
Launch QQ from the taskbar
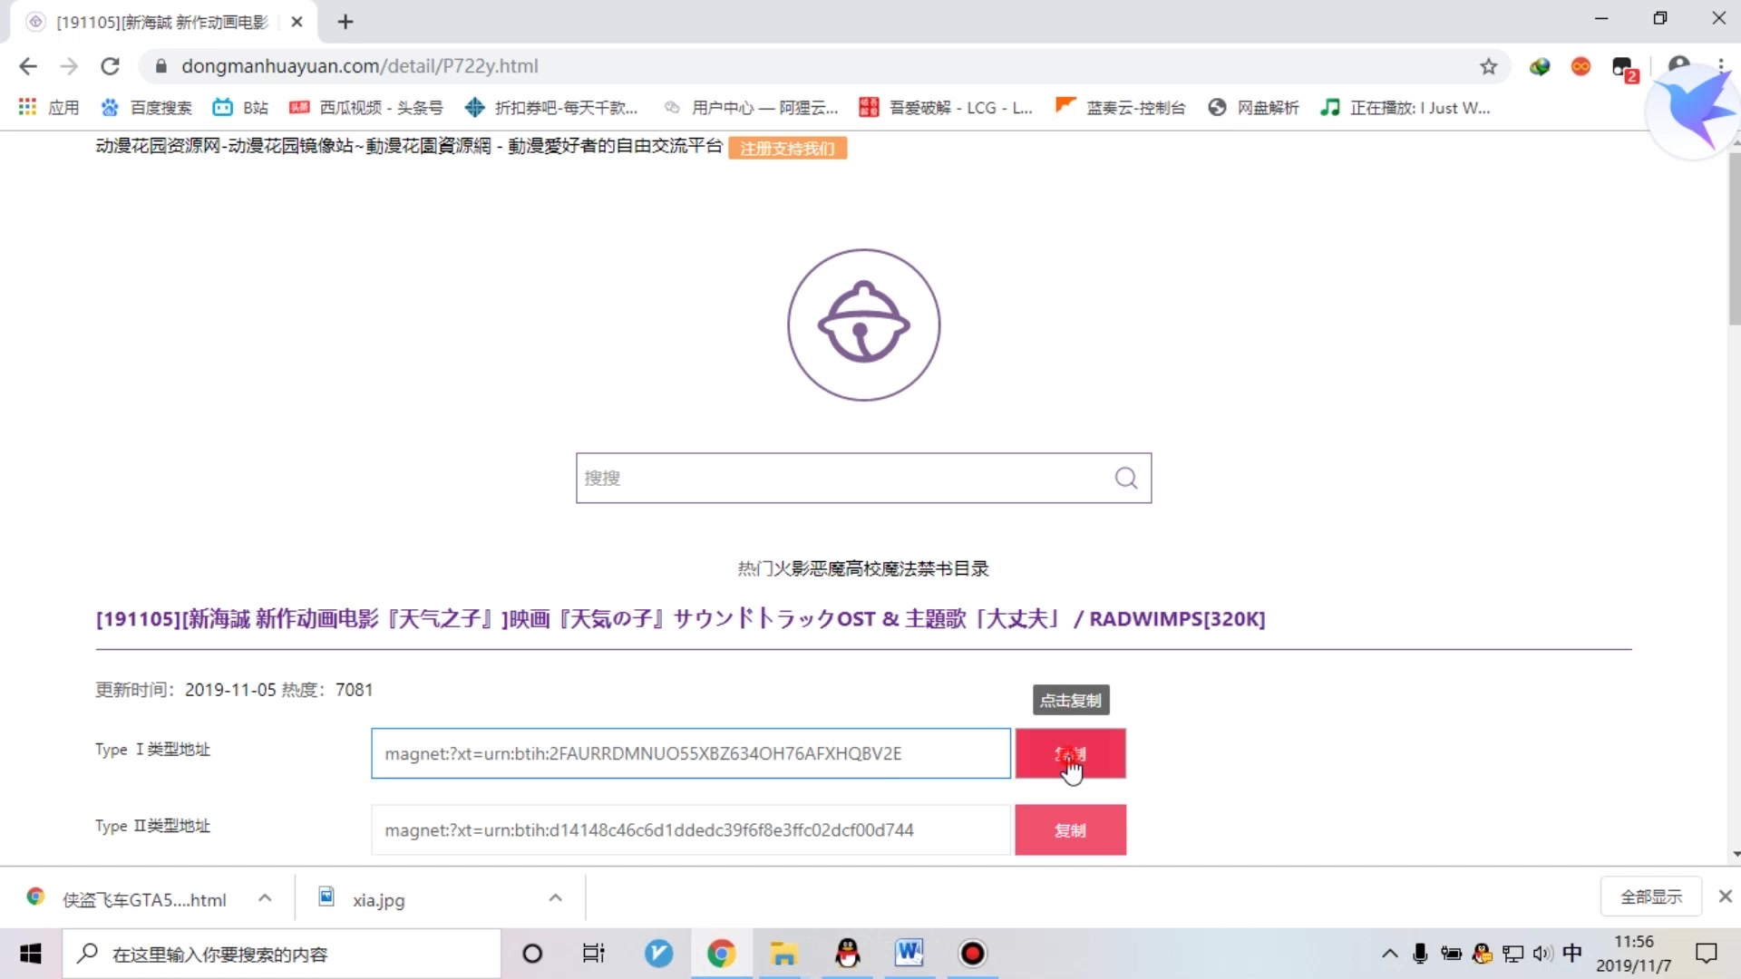tap(847, 953)
